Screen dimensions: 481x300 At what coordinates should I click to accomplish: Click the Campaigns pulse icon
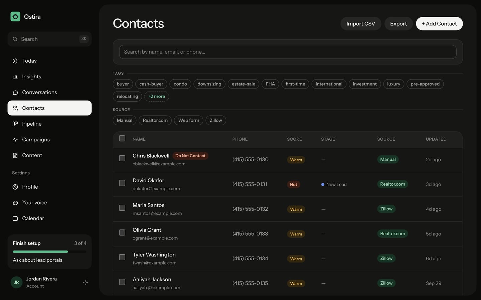(x=15, y=140)
